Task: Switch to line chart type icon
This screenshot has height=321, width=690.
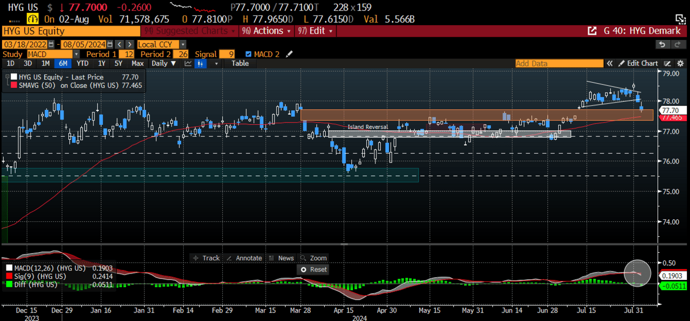Action: (x=188, y=63)
